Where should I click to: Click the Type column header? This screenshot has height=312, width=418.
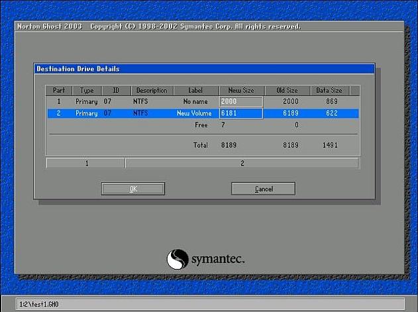coord(87,90)
